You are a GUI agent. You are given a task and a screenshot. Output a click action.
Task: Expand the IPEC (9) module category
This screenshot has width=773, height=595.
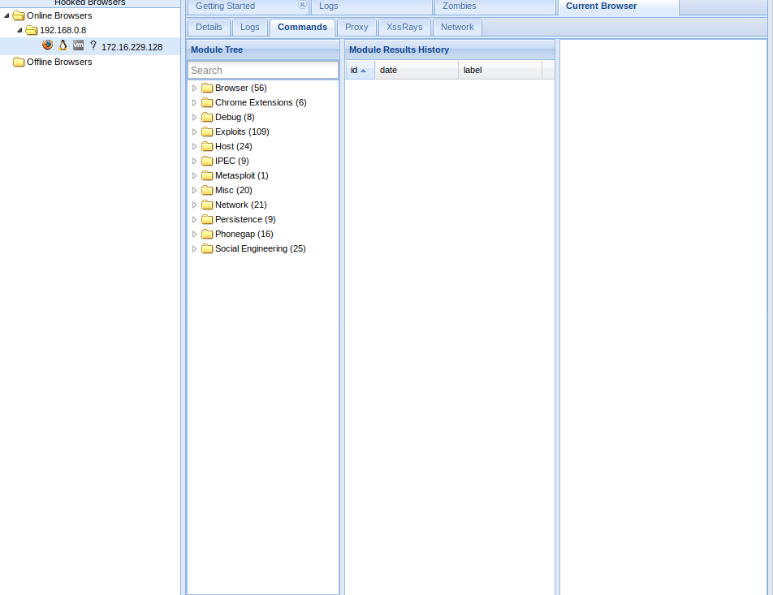[194, 162]
